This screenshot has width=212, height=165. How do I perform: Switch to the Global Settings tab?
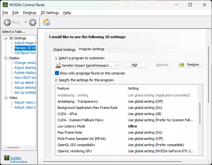tap(64, 50)
